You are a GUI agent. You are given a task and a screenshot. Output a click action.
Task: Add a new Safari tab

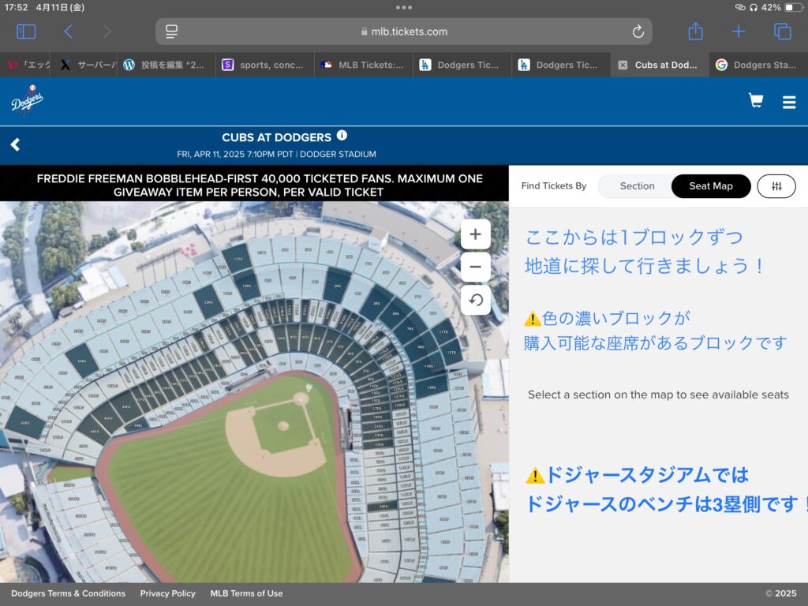[738, 32]
